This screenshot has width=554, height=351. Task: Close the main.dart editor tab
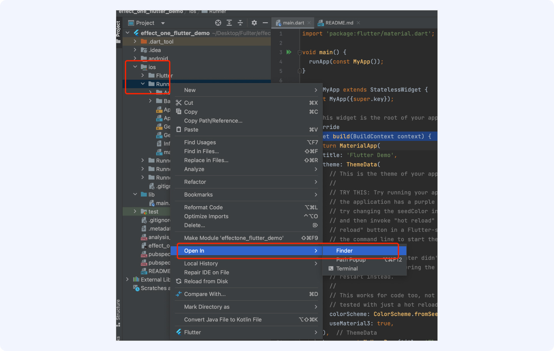309,23
